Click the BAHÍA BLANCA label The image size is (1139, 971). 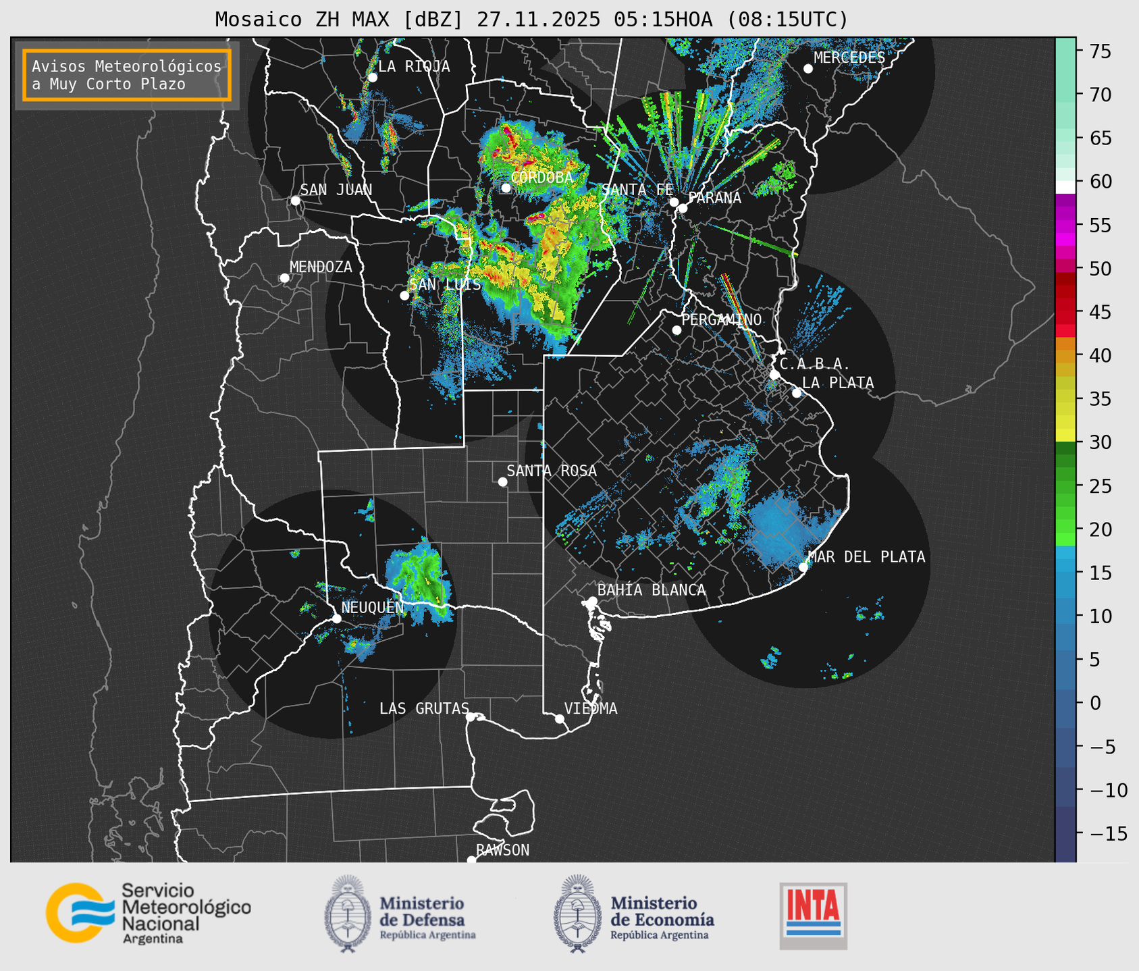(x=652, y=590)
